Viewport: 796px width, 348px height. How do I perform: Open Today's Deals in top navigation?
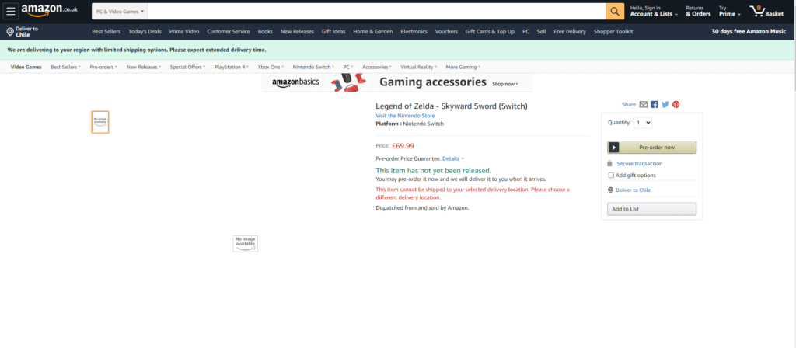145,31
